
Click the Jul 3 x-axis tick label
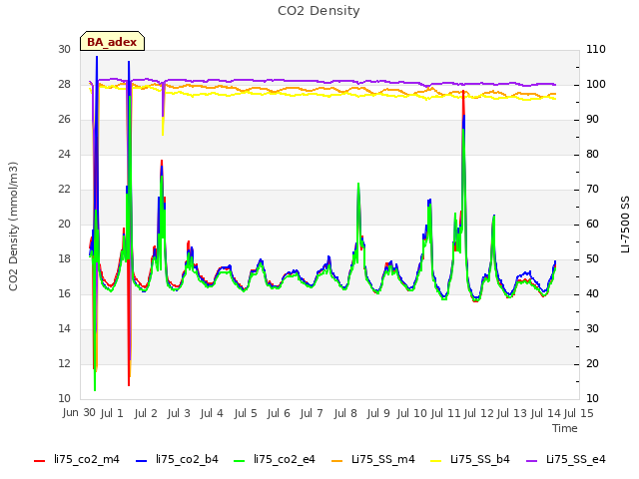point(179,413)
